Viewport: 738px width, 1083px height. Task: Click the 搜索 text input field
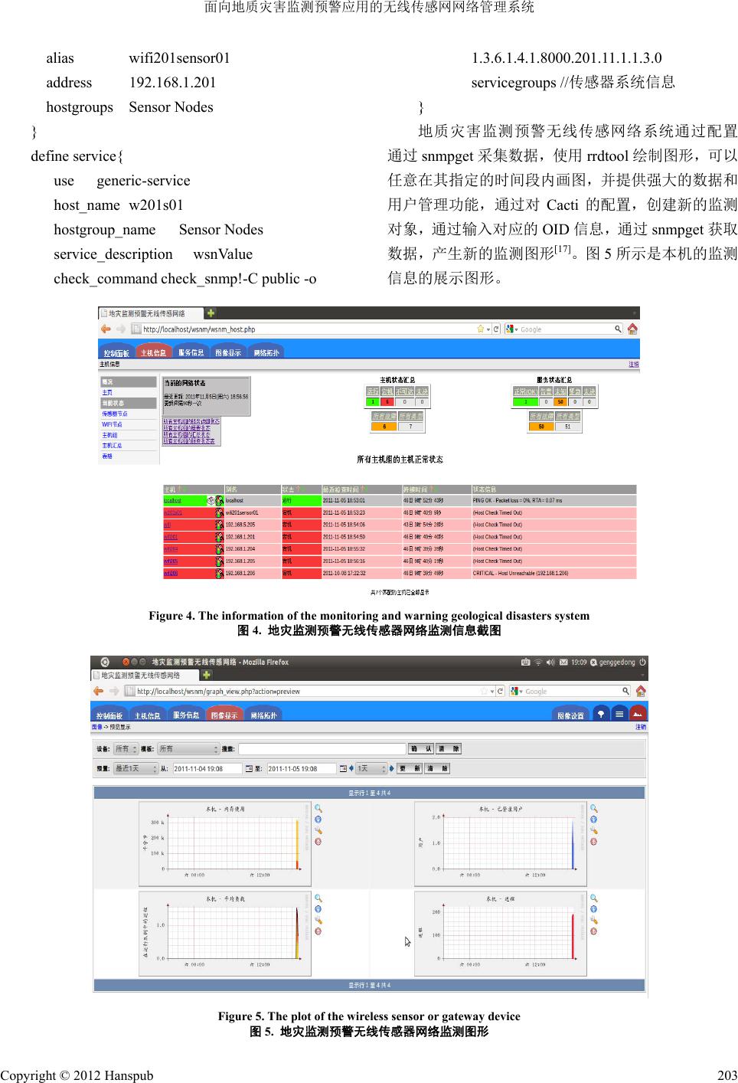coord(322,749)
